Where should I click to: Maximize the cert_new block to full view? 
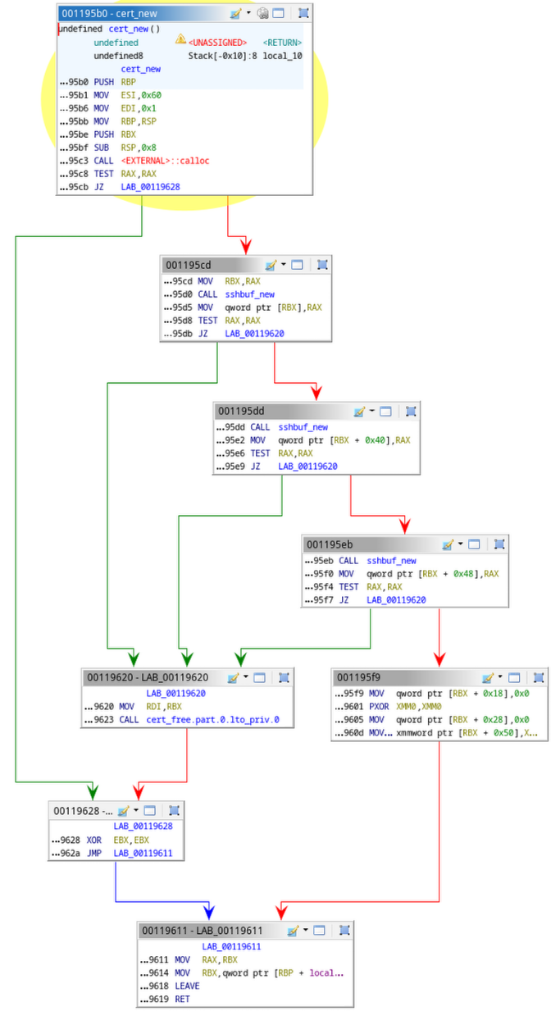coord(279,13)
